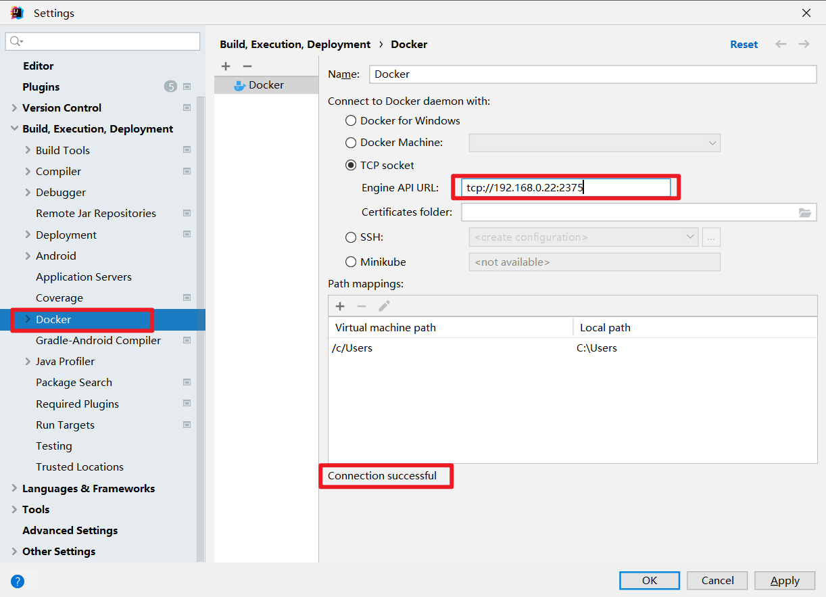Choose the Minikube radio option
Image resolution: width=826 pixels, height=597 pixels.
[351, 262]
